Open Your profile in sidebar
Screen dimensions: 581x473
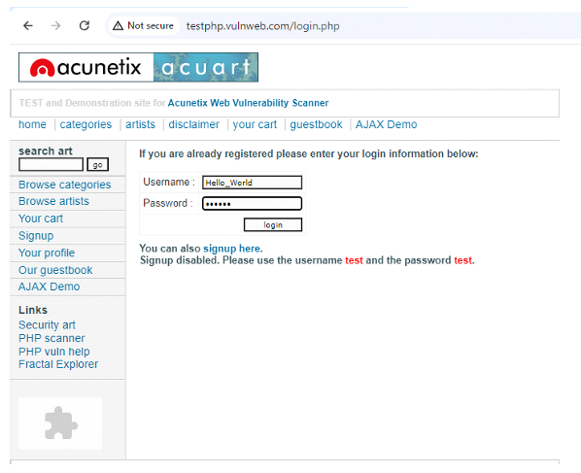click(47, 253)
